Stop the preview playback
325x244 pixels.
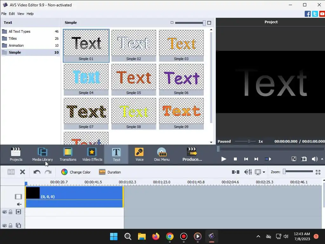[x=235, y=159]
